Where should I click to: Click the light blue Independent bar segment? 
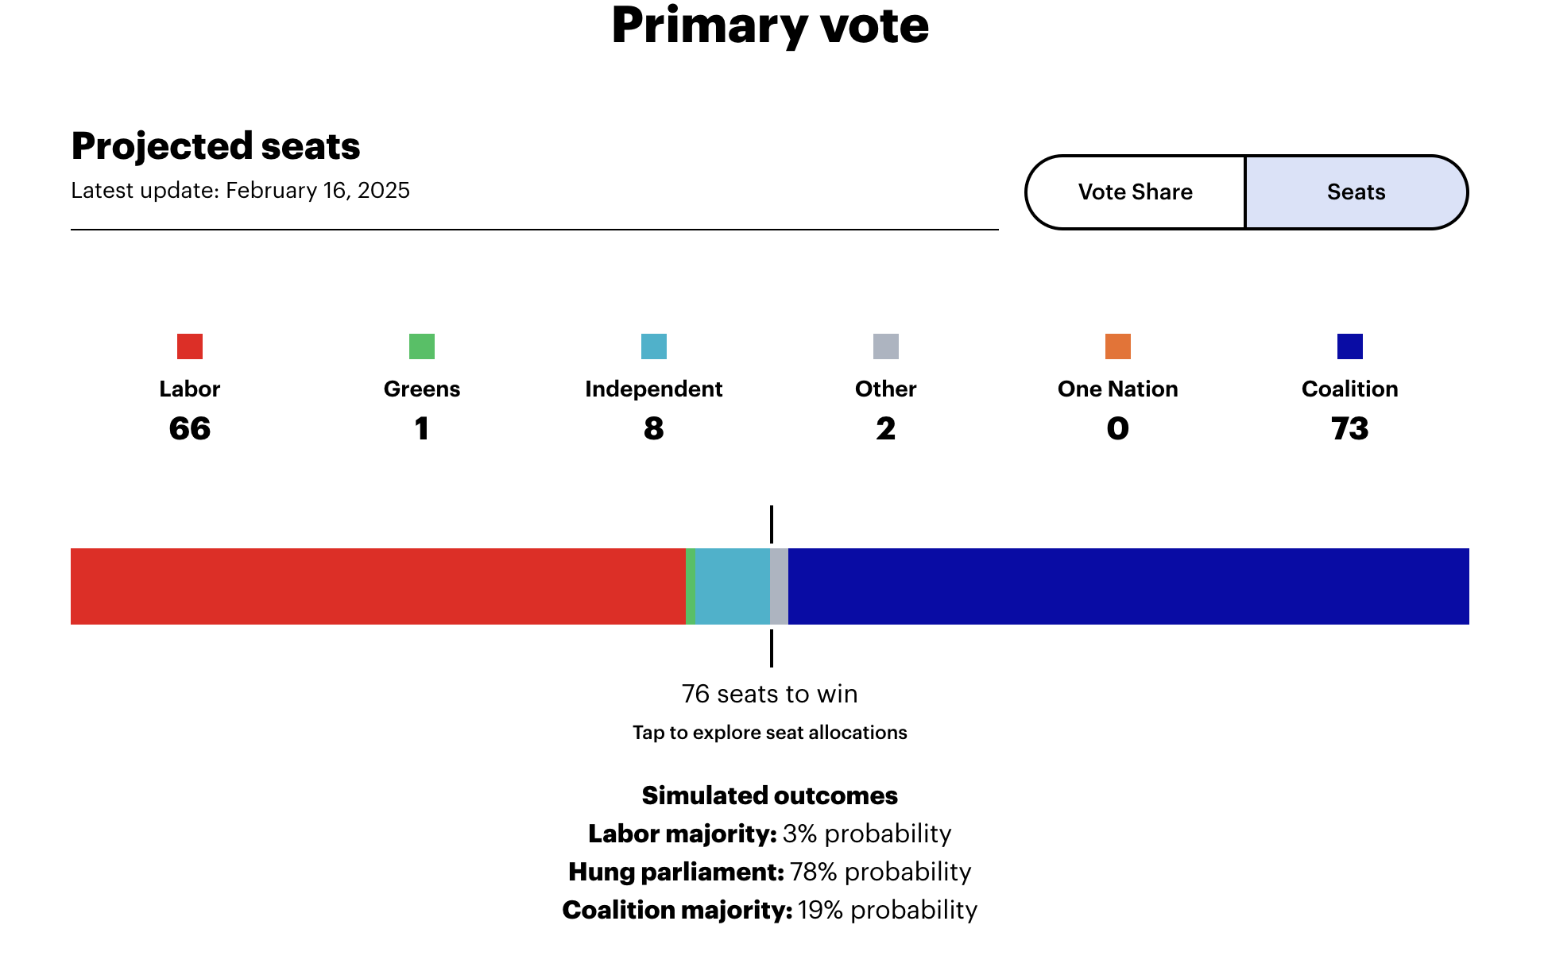(733, 586)
